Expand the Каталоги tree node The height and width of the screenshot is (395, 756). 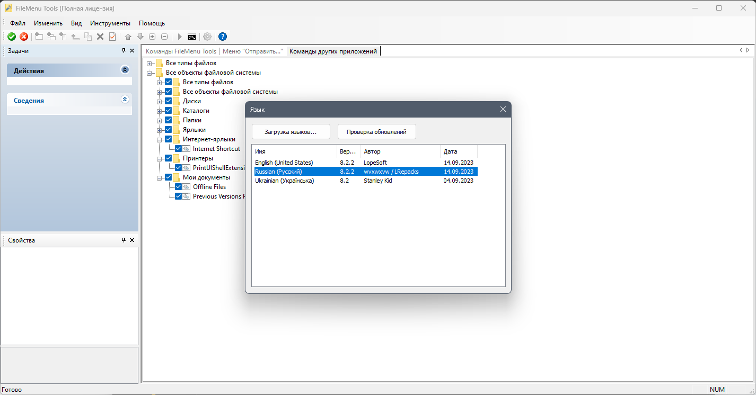pyautogui.click(x=160, y=111)
